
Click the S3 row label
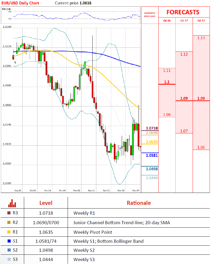click(15, 259)
